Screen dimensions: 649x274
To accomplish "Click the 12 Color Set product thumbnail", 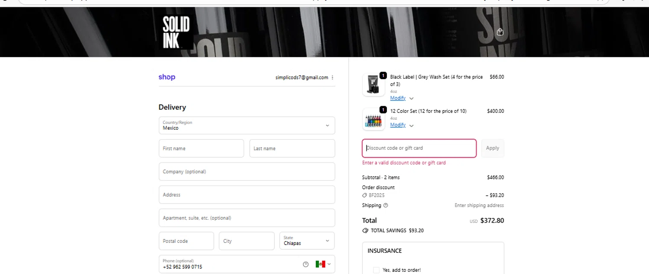I will pos(373,119).
